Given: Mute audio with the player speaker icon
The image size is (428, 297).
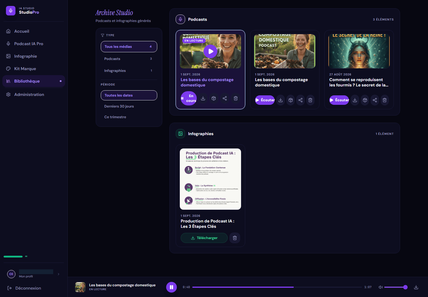Looking at the screenshot, I should click(380, 287).
